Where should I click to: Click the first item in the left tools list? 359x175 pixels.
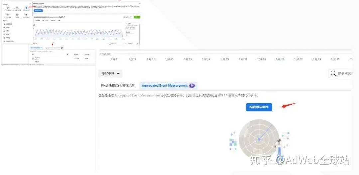[x=8, y=24]
